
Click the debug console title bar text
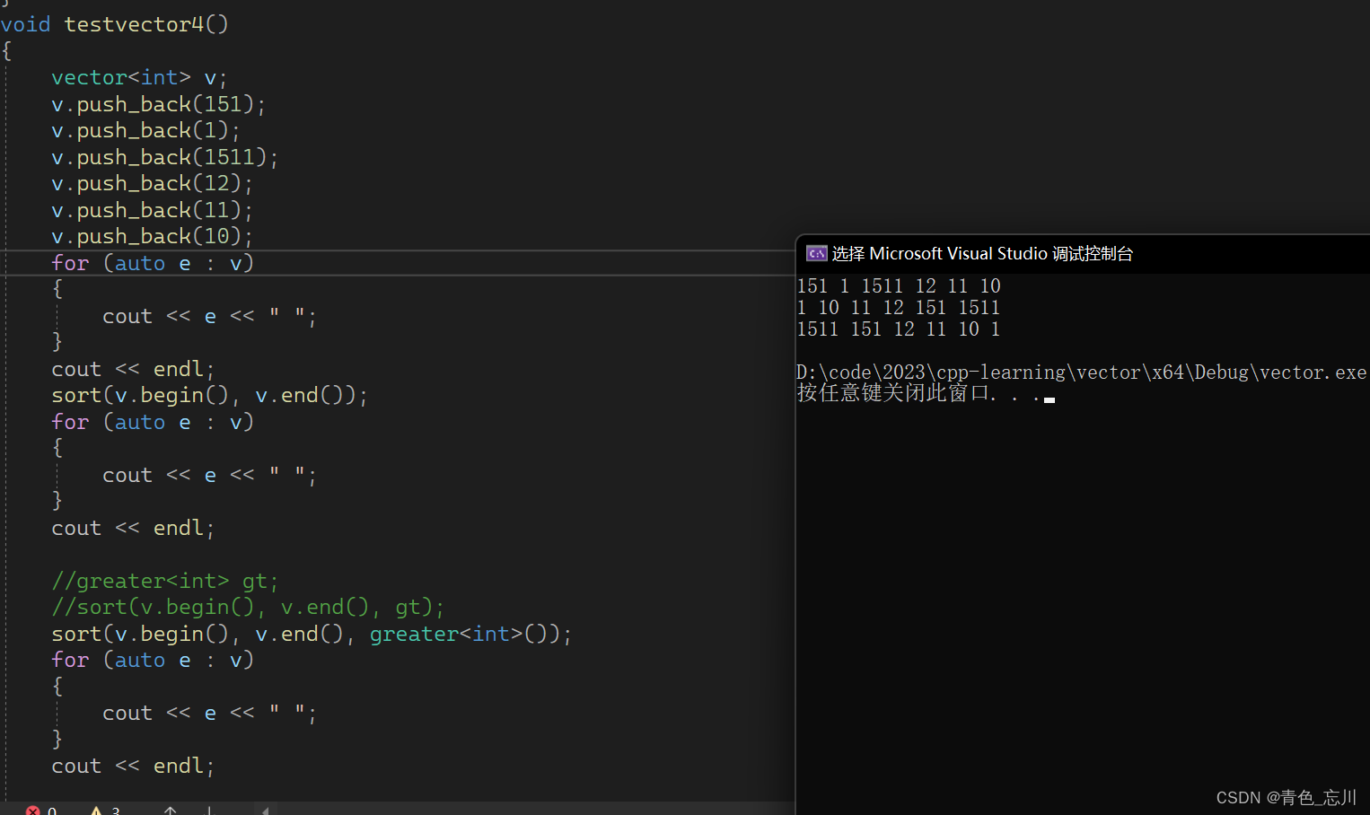pyautogui.click(x=982, y=254)
